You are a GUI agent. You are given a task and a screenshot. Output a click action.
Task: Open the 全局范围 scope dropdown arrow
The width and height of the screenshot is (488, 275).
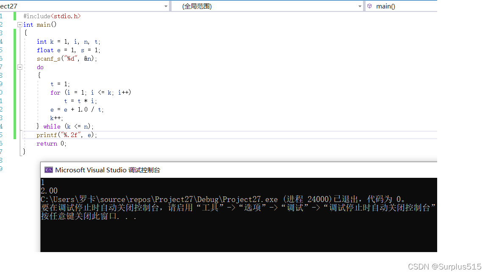click(360, 6)
